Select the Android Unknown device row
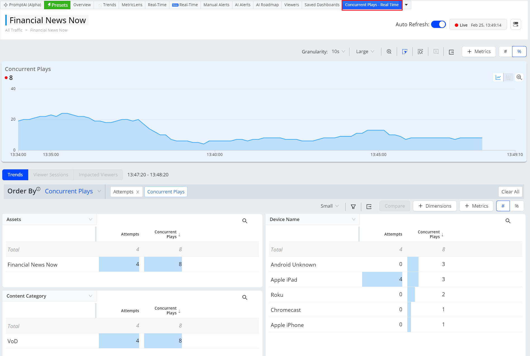 coord(396,264)
